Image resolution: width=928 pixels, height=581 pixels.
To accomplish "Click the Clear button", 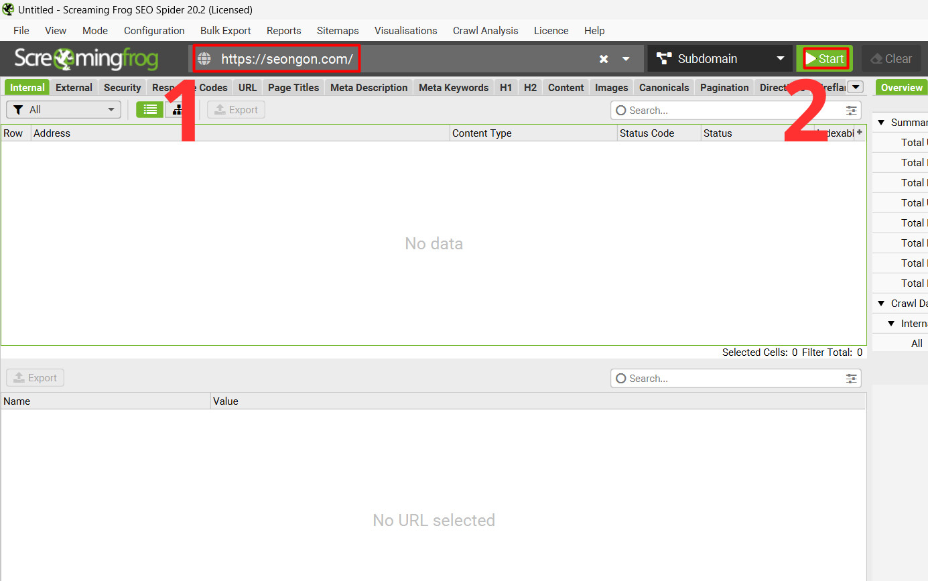I will pos(891,59).
